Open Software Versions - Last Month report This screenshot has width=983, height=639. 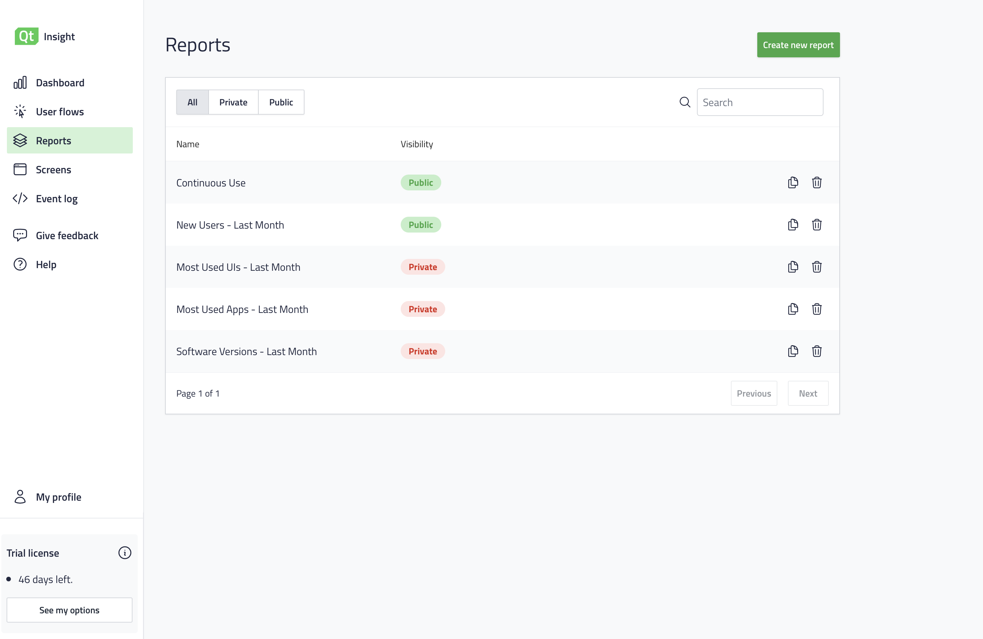(246, 351)
